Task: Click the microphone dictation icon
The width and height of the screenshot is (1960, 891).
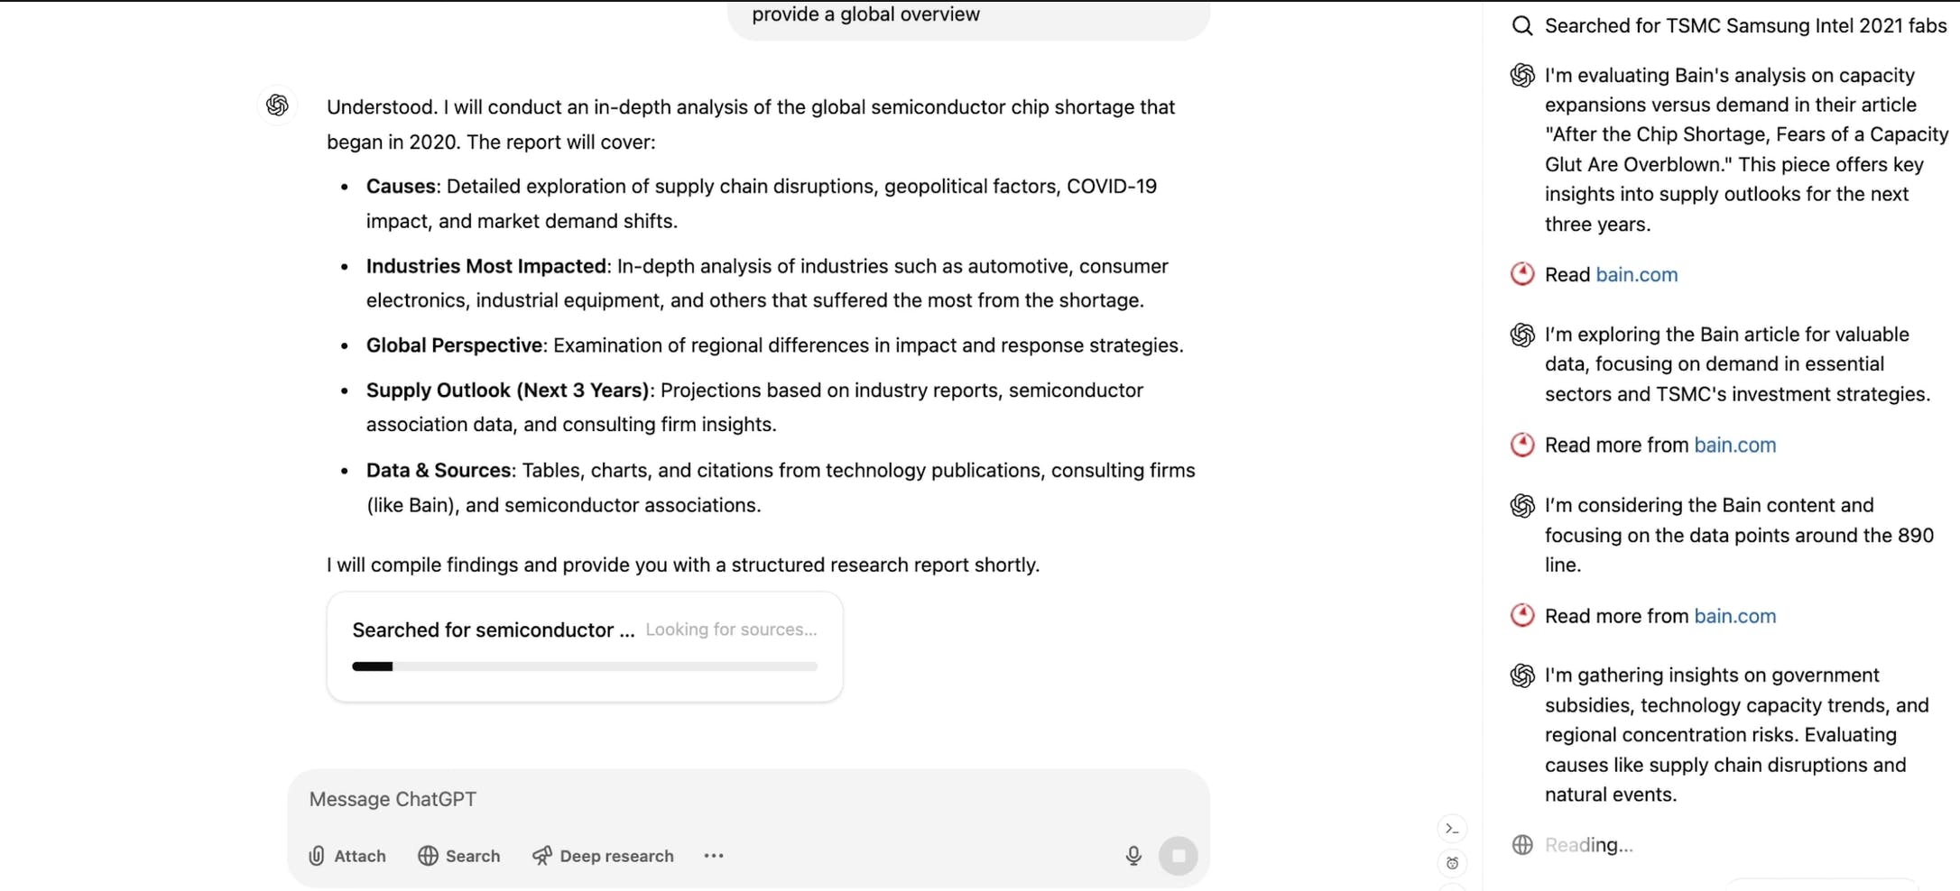Action: point(1133,855)
